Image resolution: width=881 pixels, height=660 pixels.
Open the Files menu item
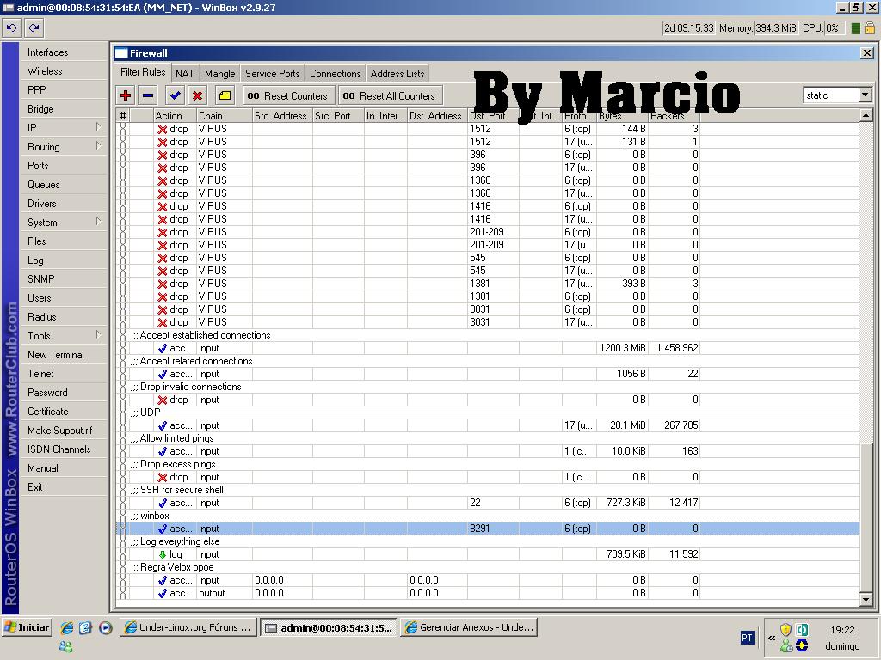pos(64,241)
